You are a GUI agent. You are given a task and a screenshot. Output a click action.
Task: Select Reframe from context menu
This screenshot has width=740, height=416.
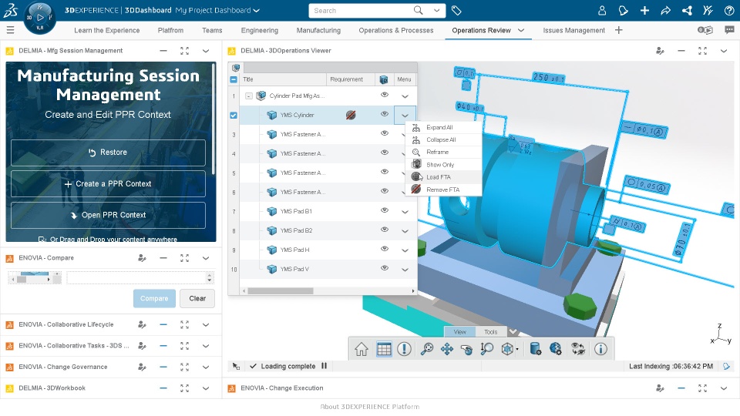click(444, 152)
